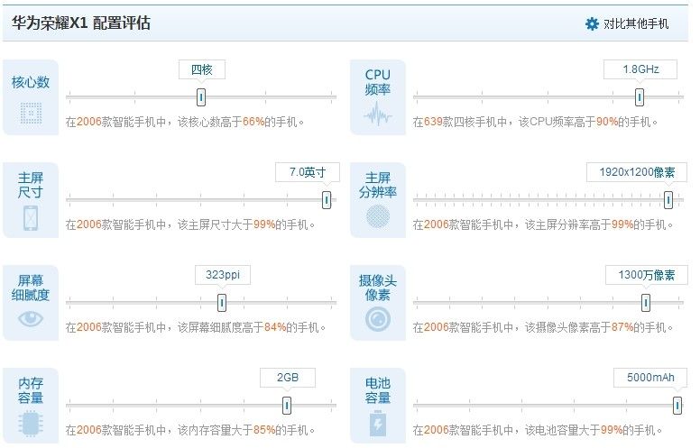Click the 1.8GHz value tooltip
This screenshot has height=448, width=700.
[x=640, y=69]
